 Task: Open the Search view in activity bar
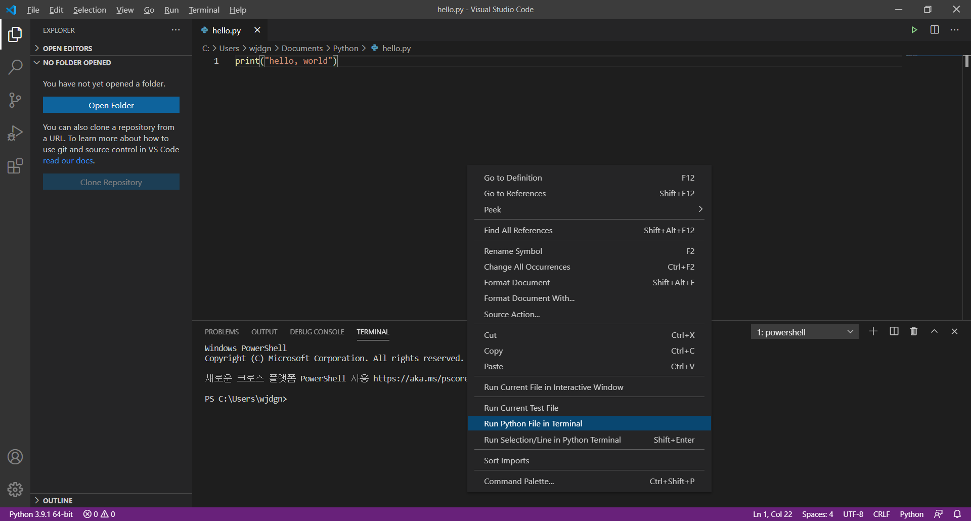click(15, 67)
